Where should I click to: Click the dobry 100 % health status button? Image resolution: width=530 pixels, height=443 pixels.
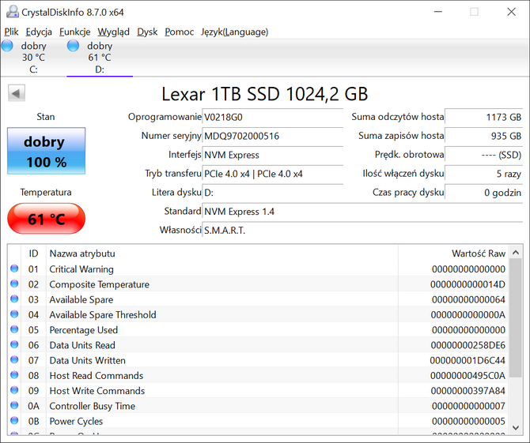coord(47,151)
